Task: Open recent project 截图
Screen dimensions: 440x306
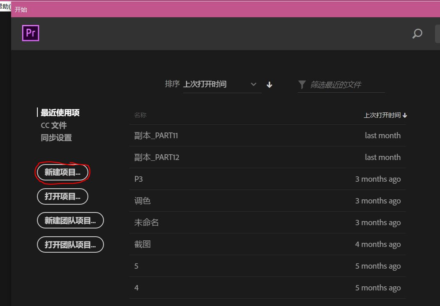Action: pos(268,244)
